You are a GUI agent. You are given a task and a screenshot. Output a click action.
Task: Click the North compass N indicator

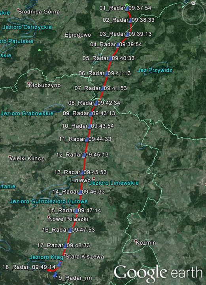click(193, 3)
